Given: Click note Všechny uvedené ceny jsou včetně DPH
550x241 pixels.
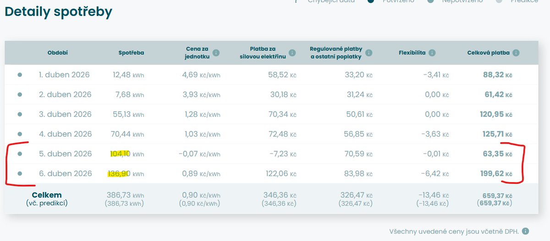Looking at the screenshot, I should coord(453,231).
